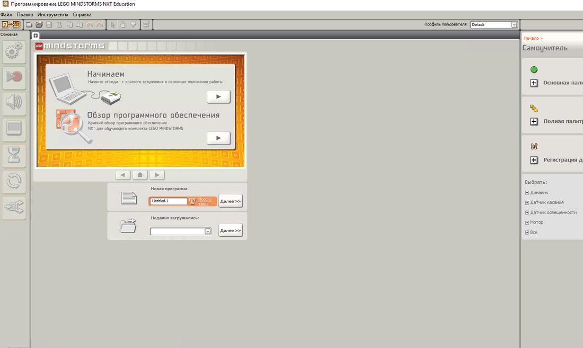Select the Comment tool in the toolbar
The image size is (583, 348).
tap(132, 24)
